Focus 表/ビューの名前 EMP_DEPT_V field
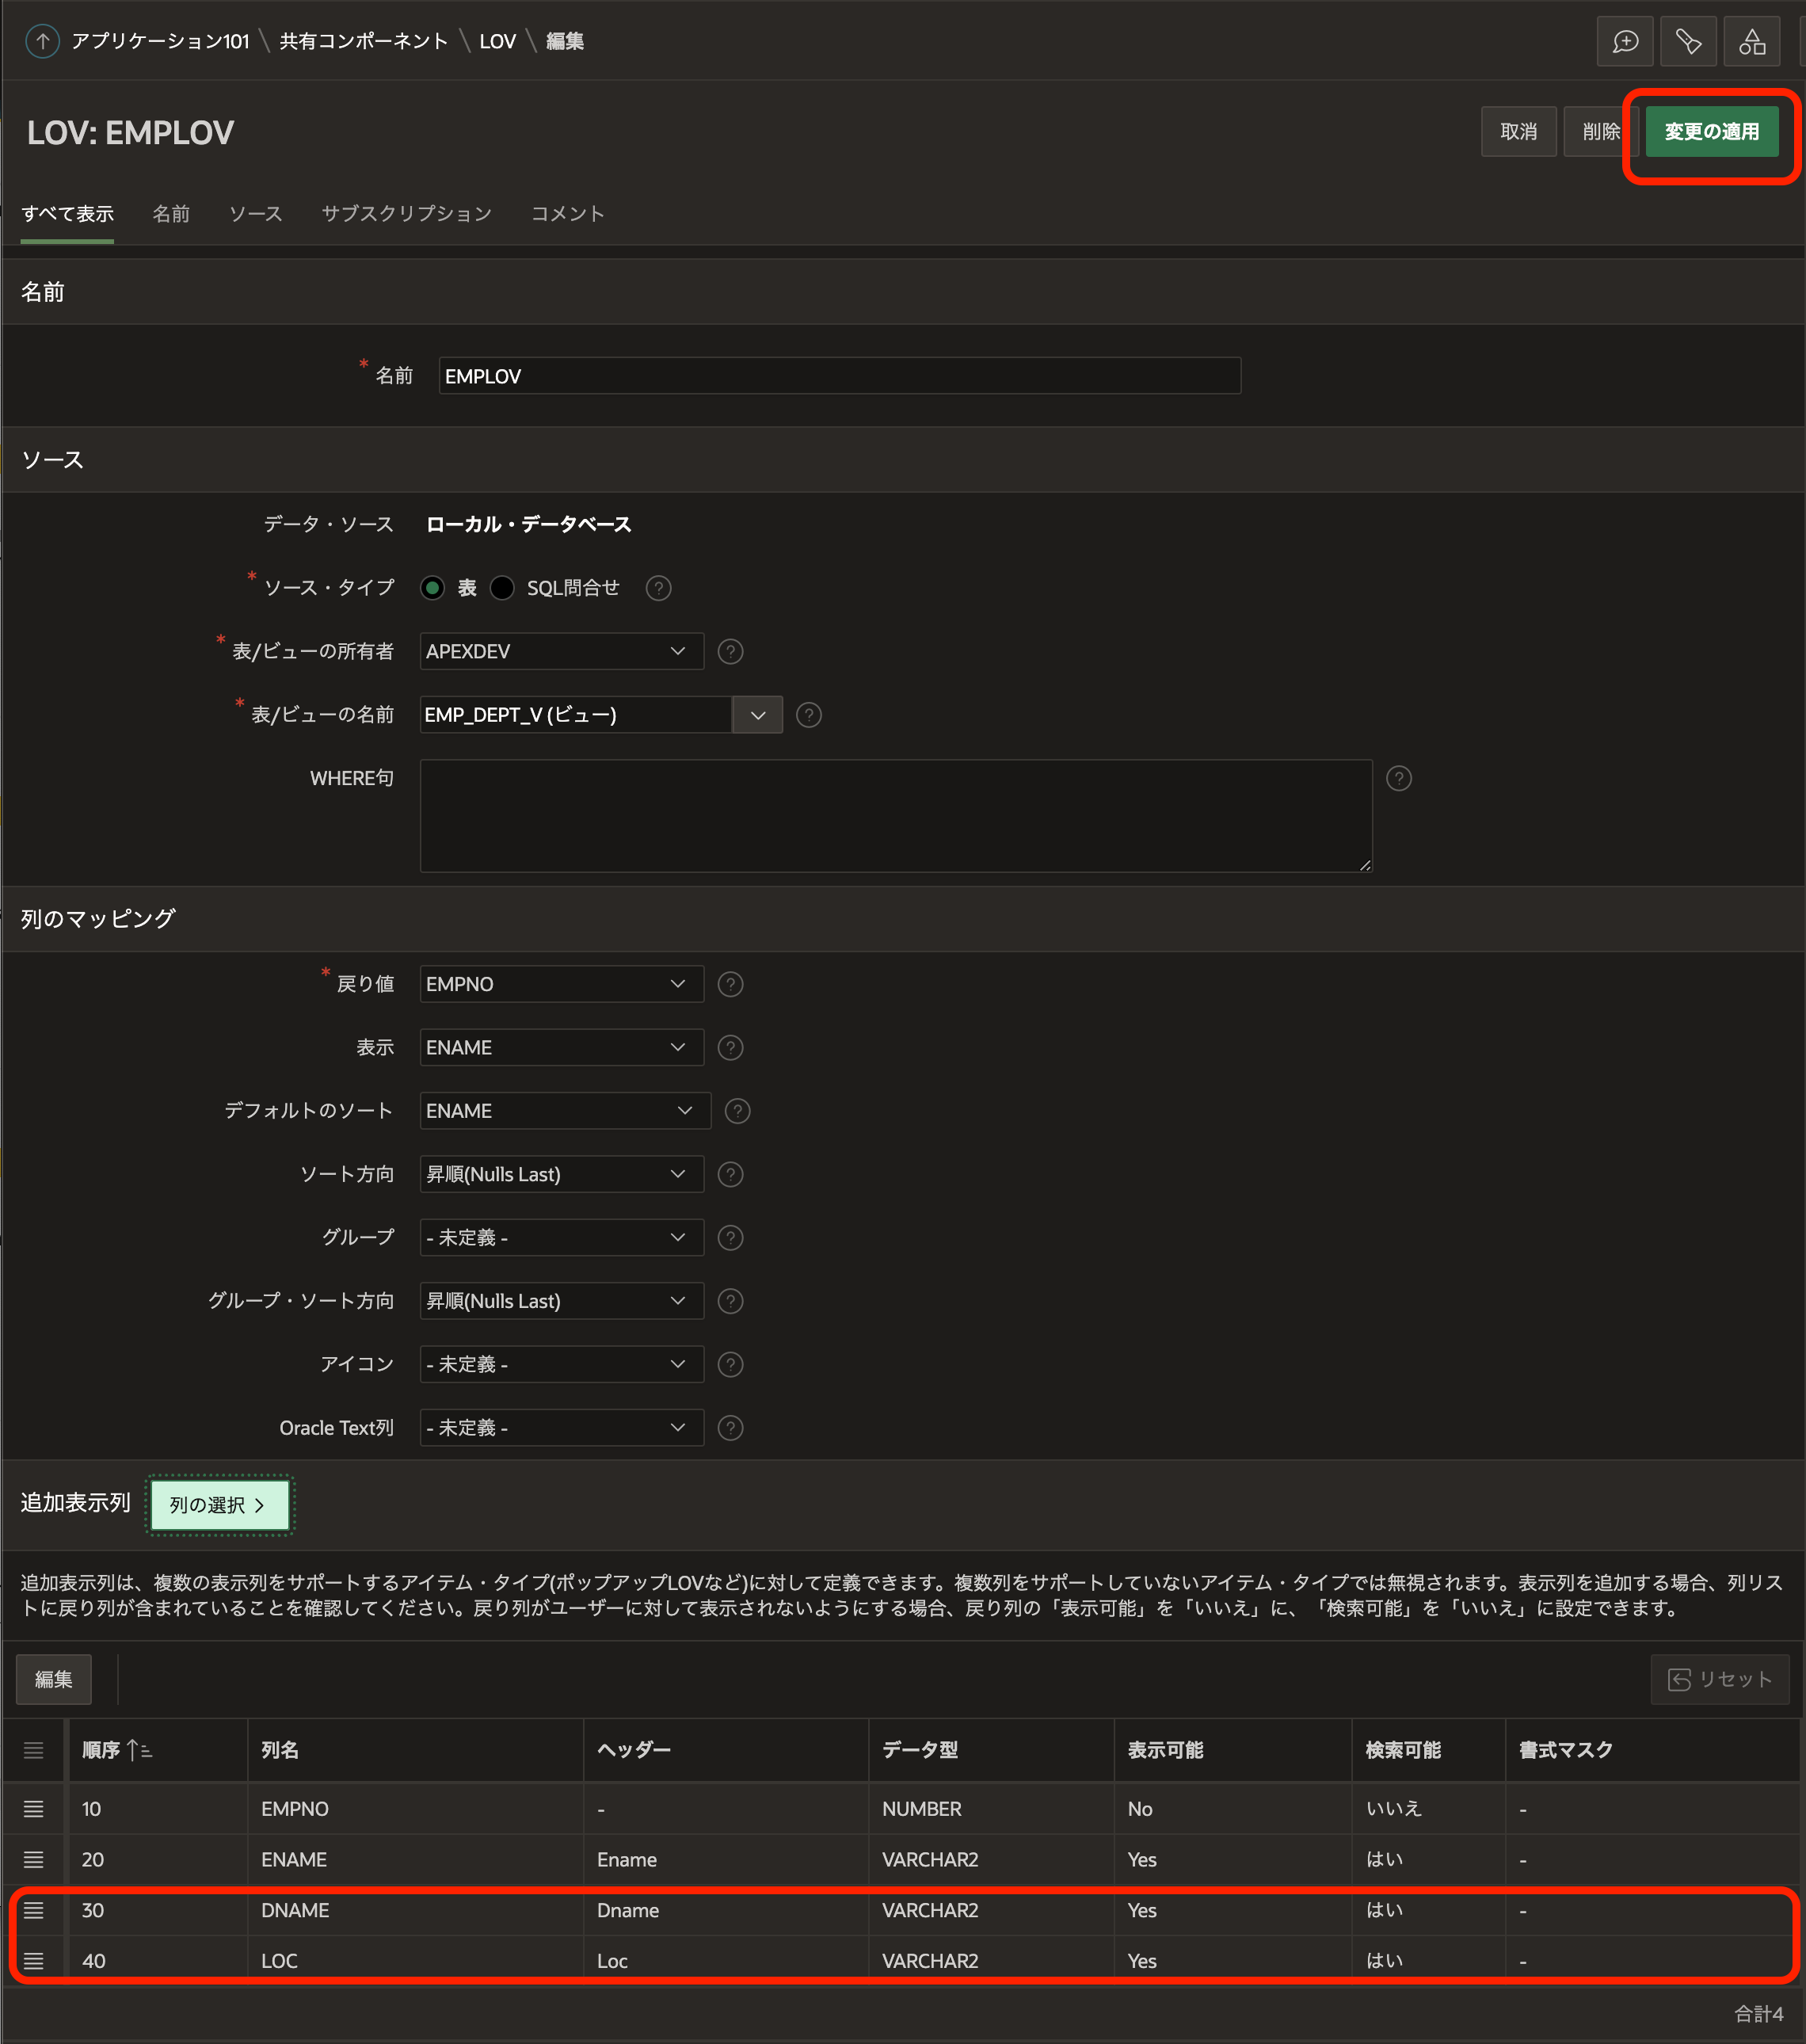Screen dimensions: 1806x2044 576,715
